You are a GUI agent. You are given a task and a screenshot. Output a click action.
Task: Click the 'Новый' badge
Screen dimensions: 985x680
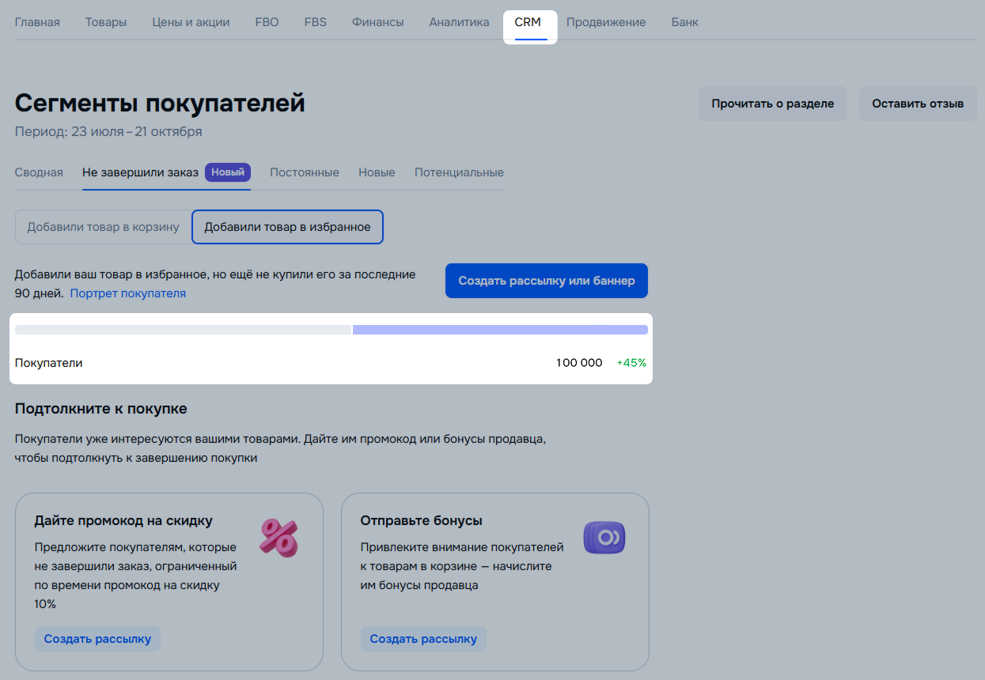pyautogui.click(x=228, y=172)
